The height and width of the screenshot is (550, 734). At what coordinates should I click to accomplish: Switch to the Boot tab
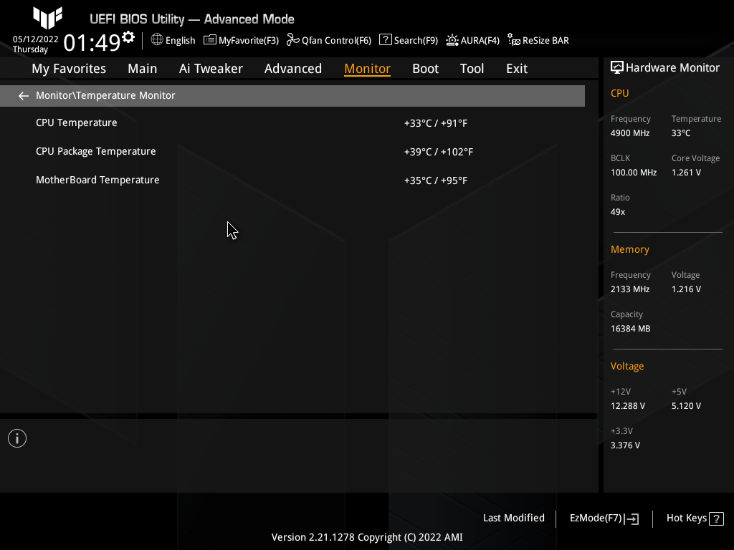point(426,69)
